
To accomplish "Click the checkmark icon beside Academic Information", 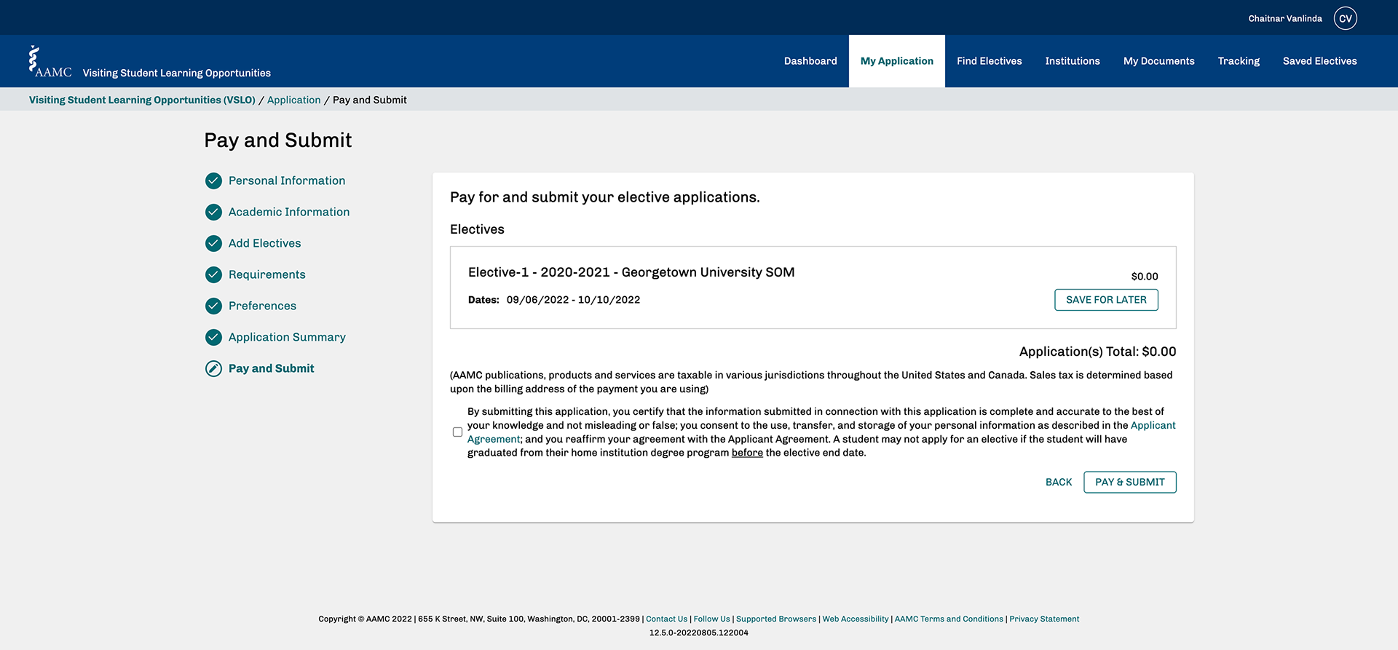I will [x=213, y=212].
